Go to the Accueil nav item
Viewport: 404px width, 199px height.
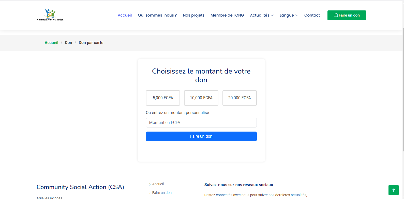(125, 15)
